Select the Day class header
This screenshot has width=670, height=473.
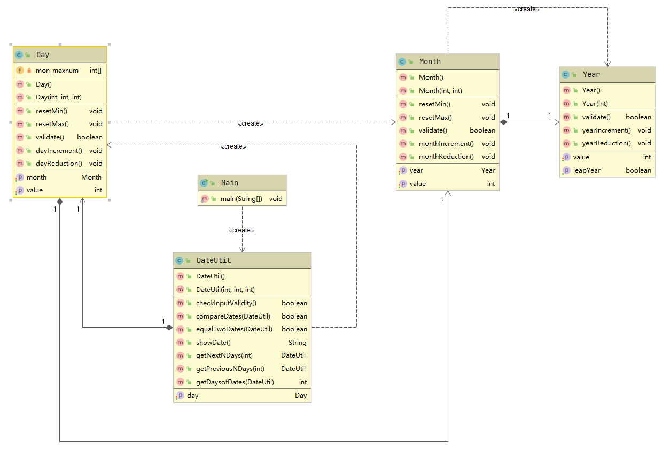pos(59,55)
